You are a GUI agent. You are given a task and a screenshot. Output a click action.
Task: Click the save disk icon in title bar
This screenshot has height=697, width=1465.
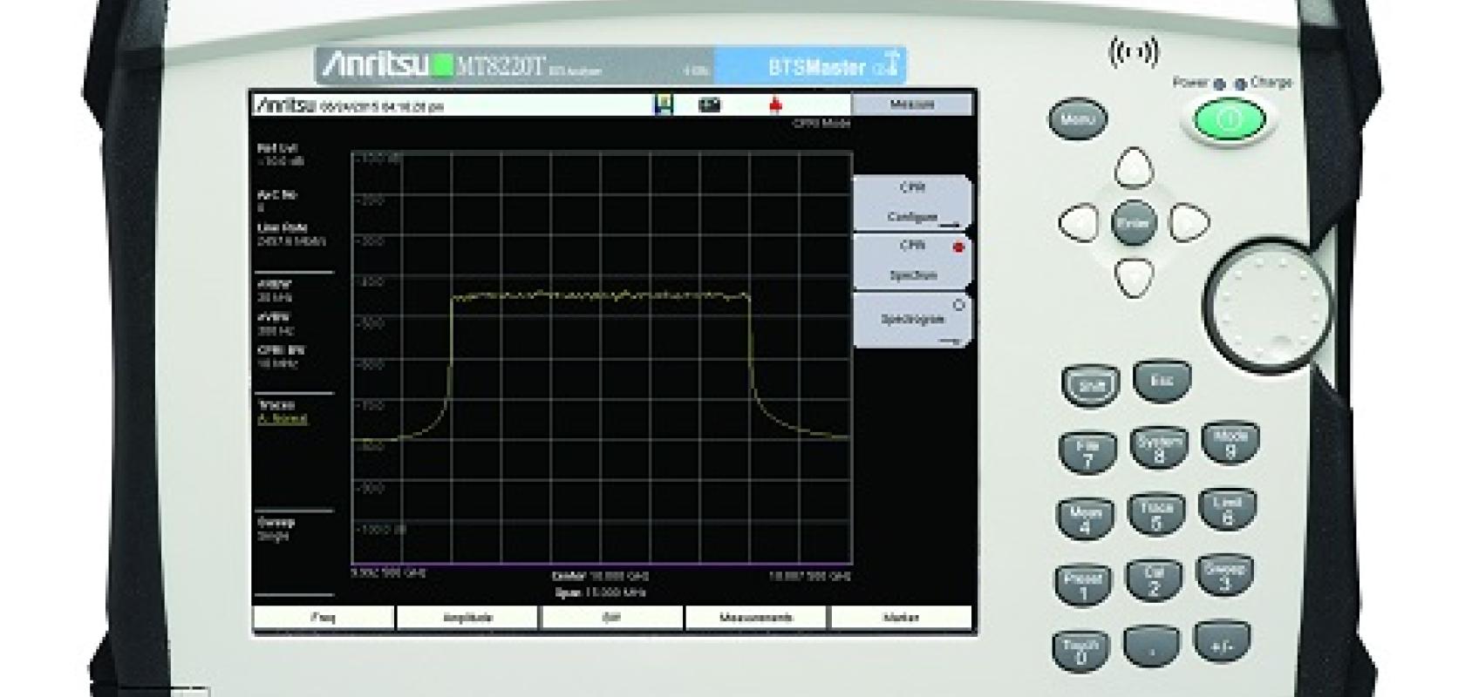click(664, 105)
